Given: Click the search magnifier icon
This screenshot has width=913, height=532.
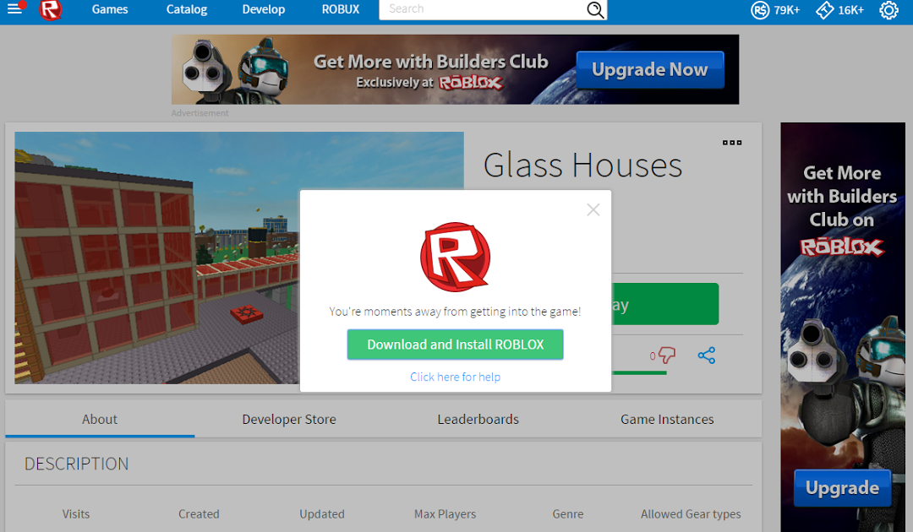Looking at the screenshot, I should (594, 9).
